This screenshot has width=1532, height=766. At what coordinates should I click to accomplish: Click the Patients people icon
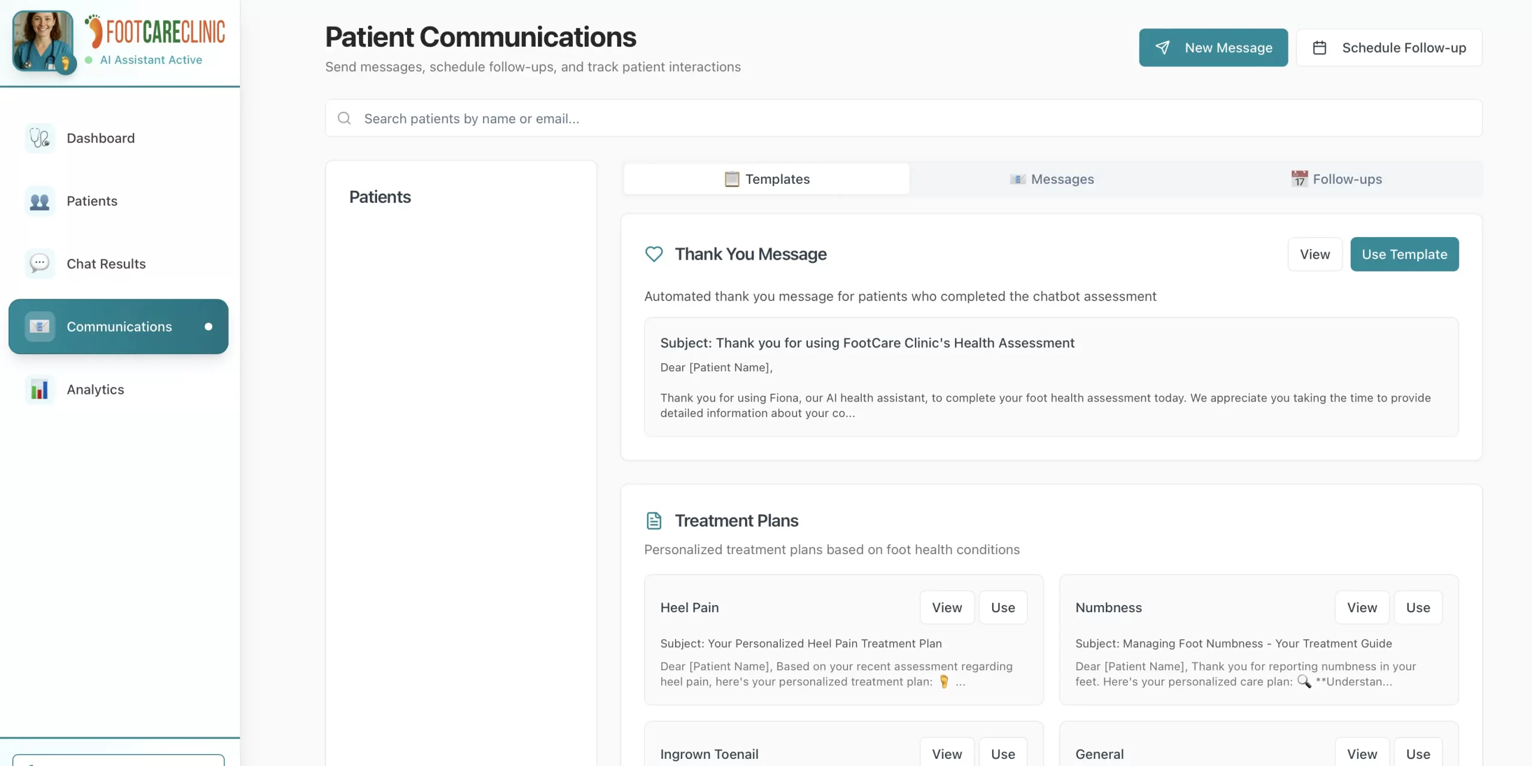39,201
